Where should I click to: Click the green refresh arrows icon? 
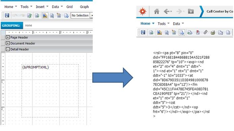point(190,32)
